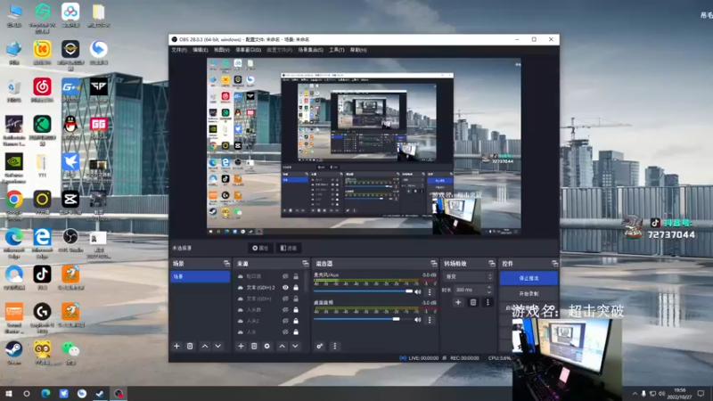
Task: Open source properties gear in Sources panel
Action: coord(266,346)
